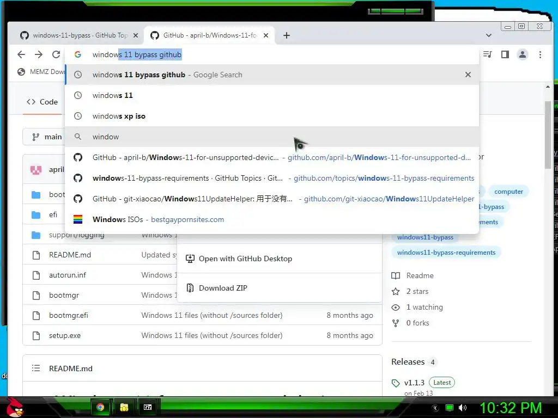Select the 'windows xp iso' suggestion
Image resolution: width=558 pixels, height=418 pixels.
272,116
